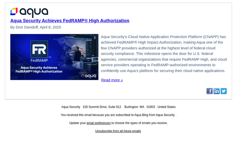Click the address text '100 Summit Drive, Suite 912'

[x=102, y=107]
